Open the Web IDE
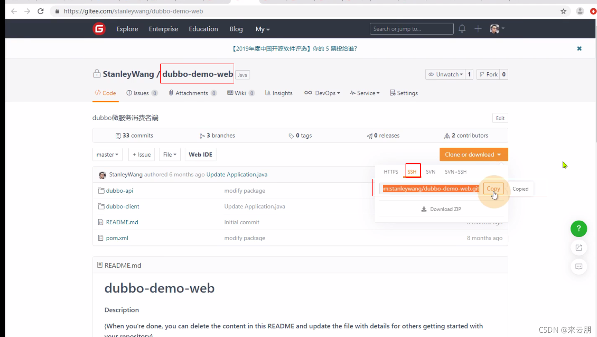This screenshot has width=597, height=337. pyautogui.click(x=201, y=155)
